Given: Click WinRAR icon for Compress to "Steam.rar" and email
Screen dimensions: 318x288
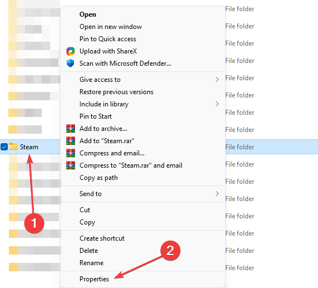Looking at the screenshot, I should [71, 165].
